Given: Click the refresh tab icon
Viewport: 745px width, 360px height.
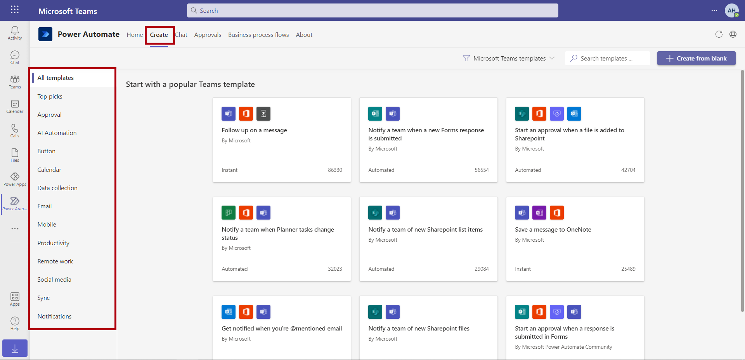Looking at the screenshot, I should (719, 34).
